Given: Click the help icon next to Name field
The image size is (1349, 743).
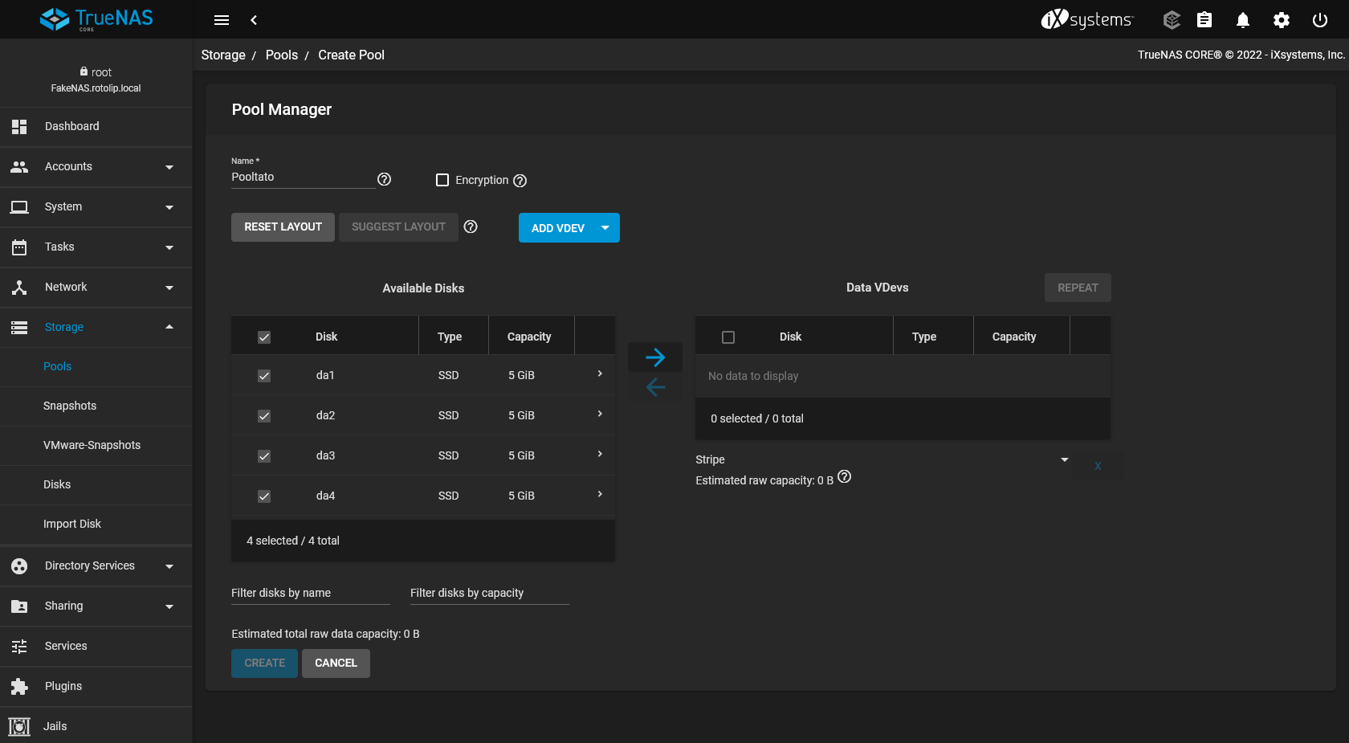Looking at the screenshot, I should 384,179.
